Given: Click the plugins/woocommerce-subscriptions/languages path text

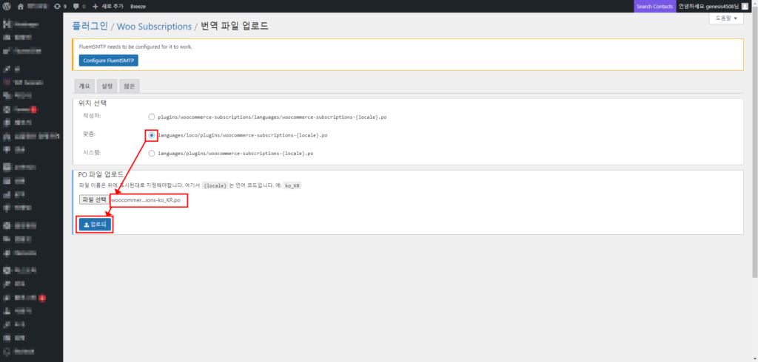Looking at the screenshot, I should (x=272, y=117).
